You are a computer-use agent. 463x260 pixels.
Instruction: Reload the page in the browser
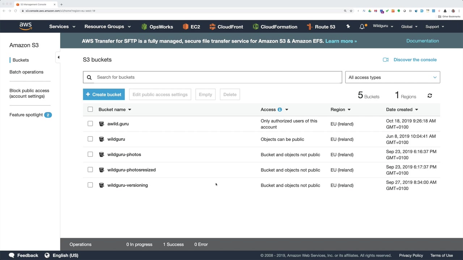tap(16, 11)
